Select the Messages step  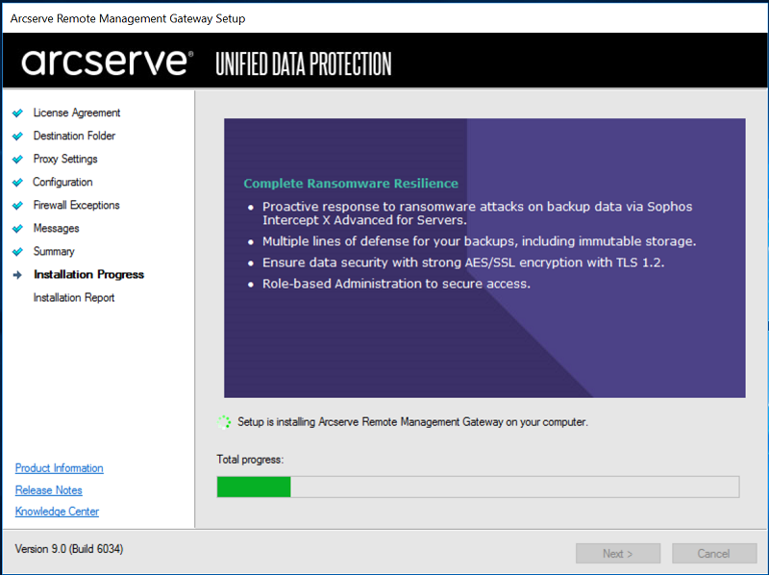56,228
